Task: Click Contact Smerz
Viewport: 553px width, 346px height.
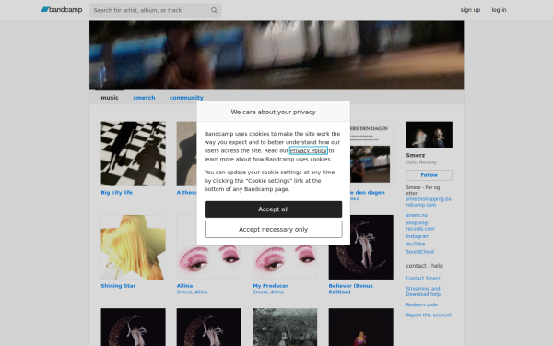Action: click(x=423, y=279)
